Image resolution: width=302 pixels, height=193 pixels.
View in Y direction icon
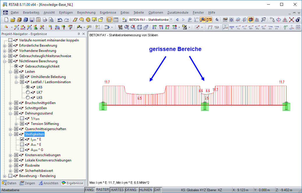pyautogui.click(x=161, y=28)
